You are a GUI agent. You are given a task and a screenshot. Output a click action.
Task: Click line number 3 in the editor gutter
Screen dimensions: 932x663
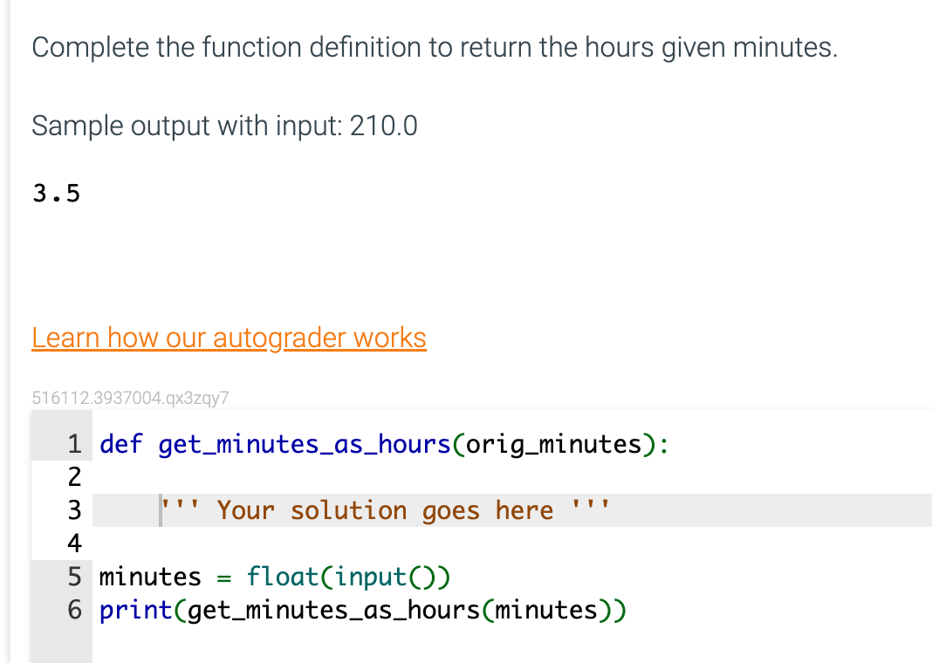point(74,509)
